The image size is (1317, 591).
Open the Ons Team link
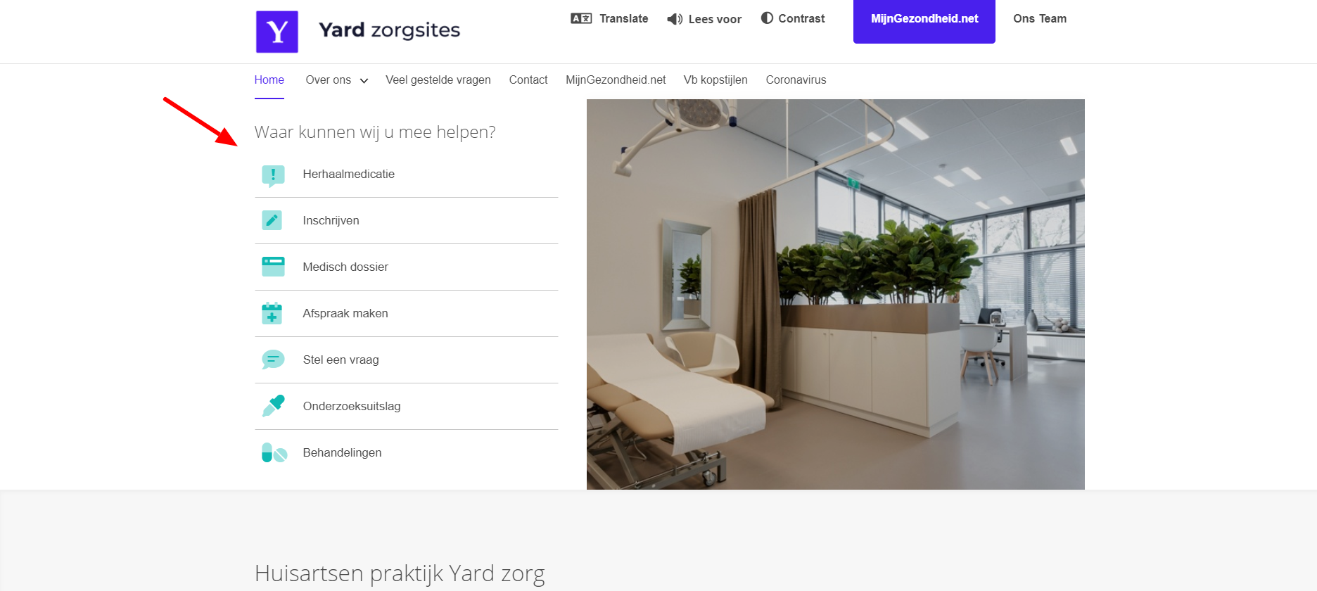pyautogui.click(x=1040, y=18)
